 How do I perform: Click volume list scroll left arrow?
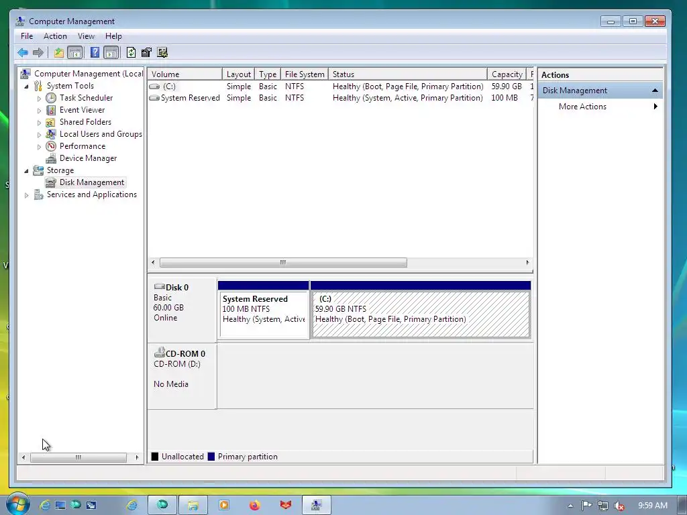(x=153, y=262)
